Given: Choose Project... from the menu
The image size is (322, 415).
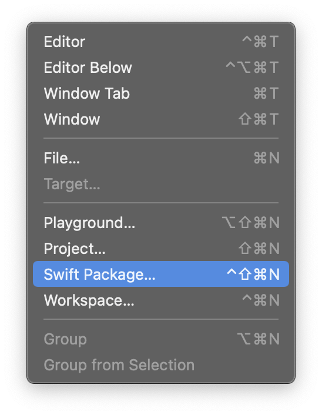Looking at the screenshot, I should click(x=161, y=248).
